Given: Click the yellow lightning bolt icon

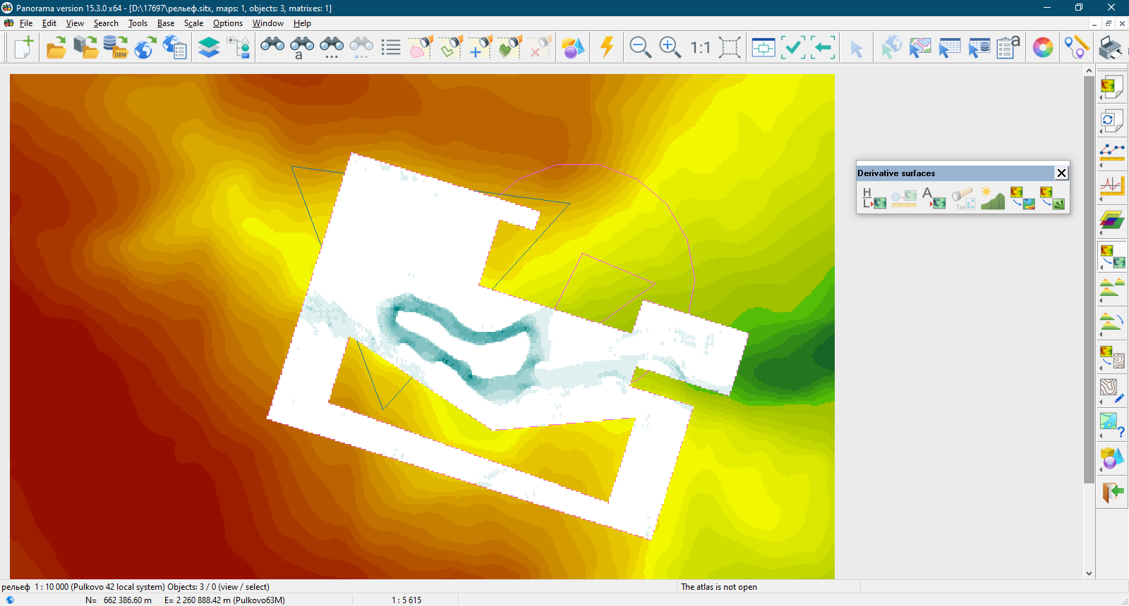Looking at the screenshot, I should 607,47.
